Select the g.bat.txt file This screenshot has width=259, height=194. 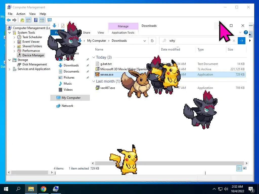coord(106,64)
